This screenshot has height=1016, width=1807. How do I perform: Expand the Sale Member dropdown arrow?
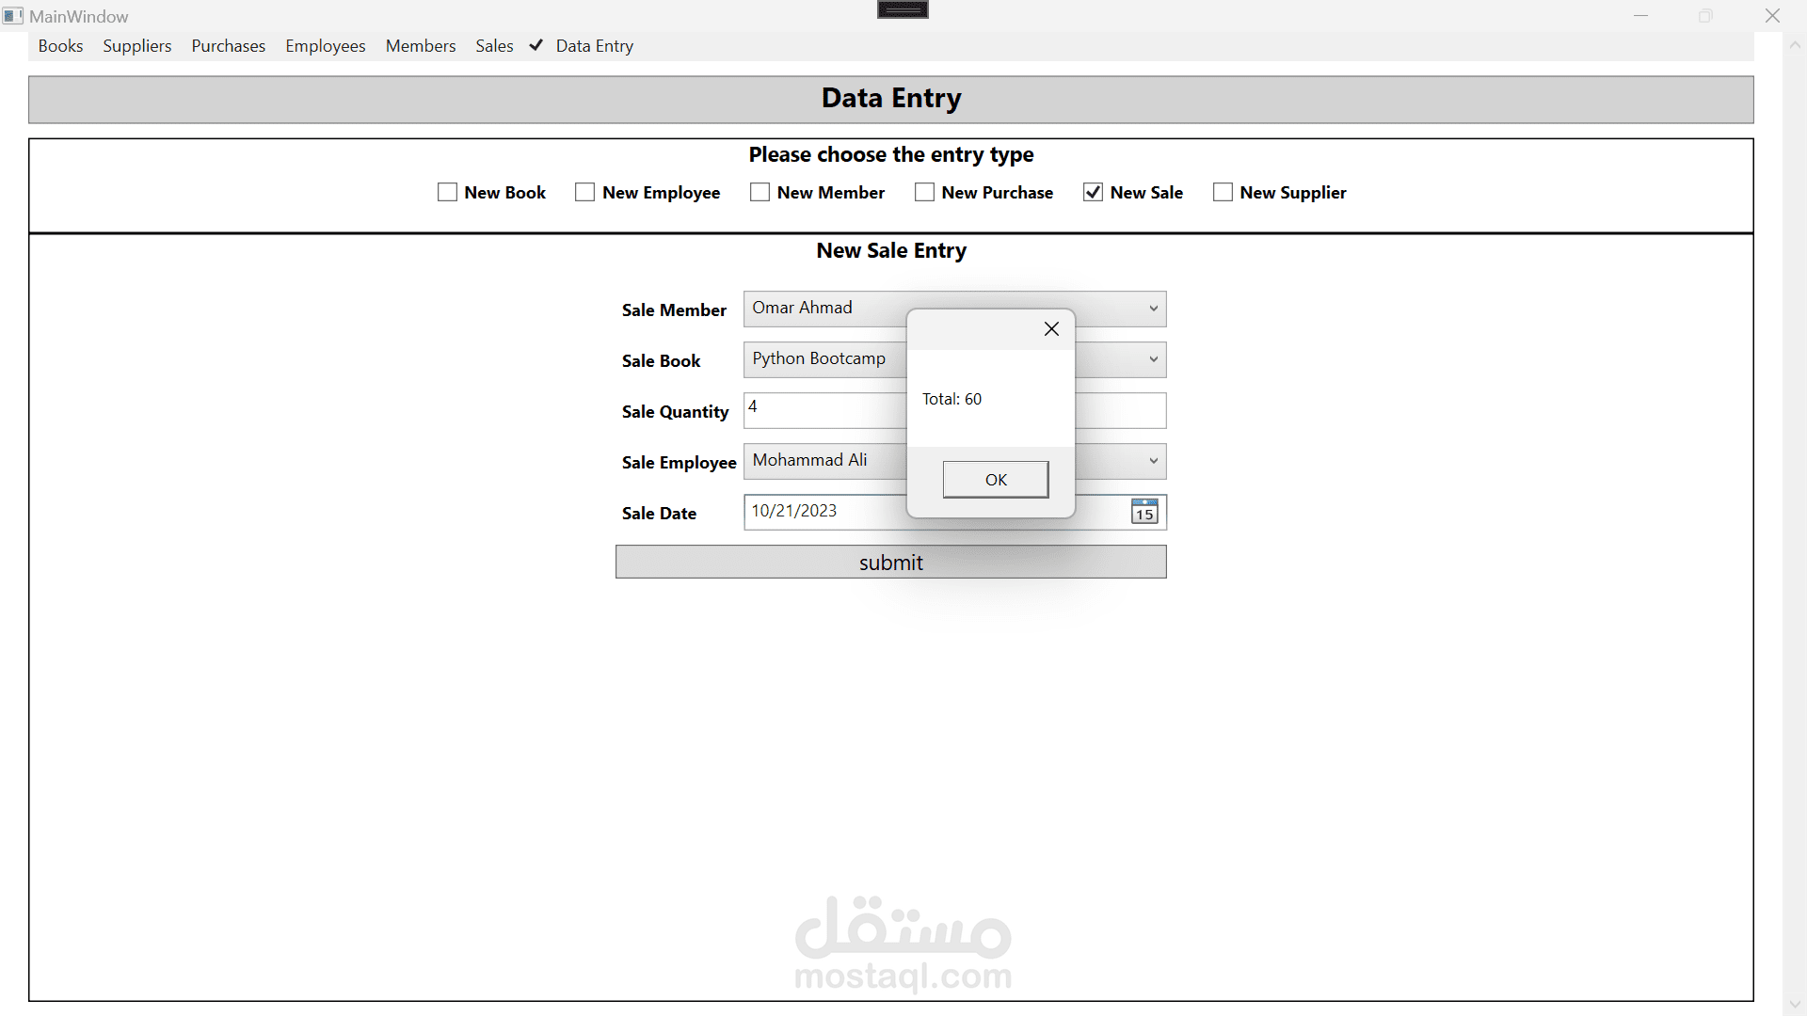(x=1153, y=309)
